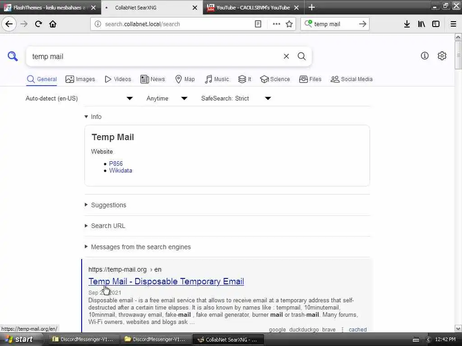The image size is (462, 346).
Task: Open page actions three-dot menu
Action: click(277, 24)
